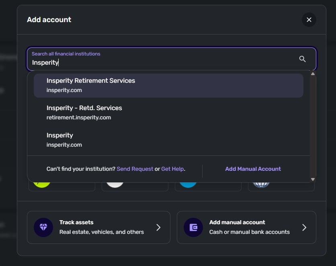Open Add manual account via its chevron

pyautogui.click(x=304, y=227)
